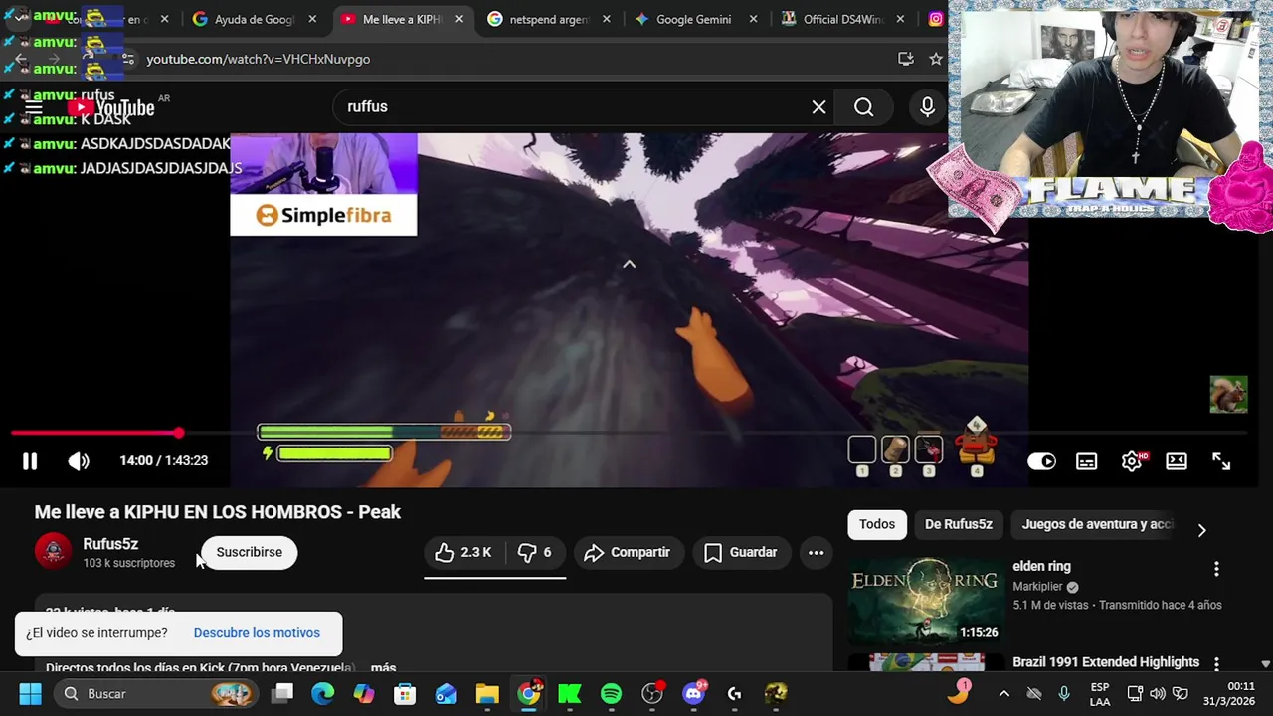Toggle the autoplay switch in player

1041,461
